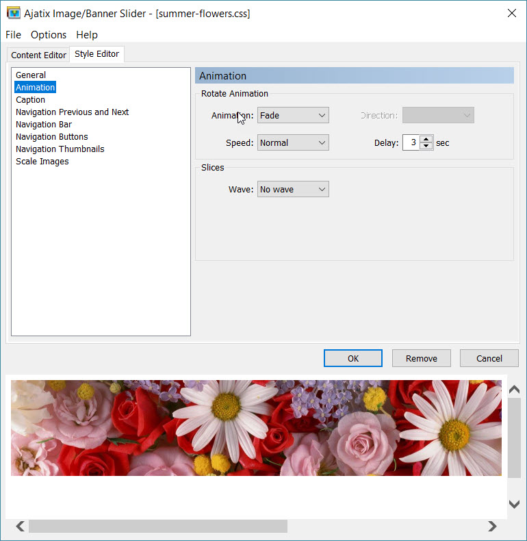Screen dimensions: 527x541
Task: Select General in the style list
Action: tap(31, 75)
